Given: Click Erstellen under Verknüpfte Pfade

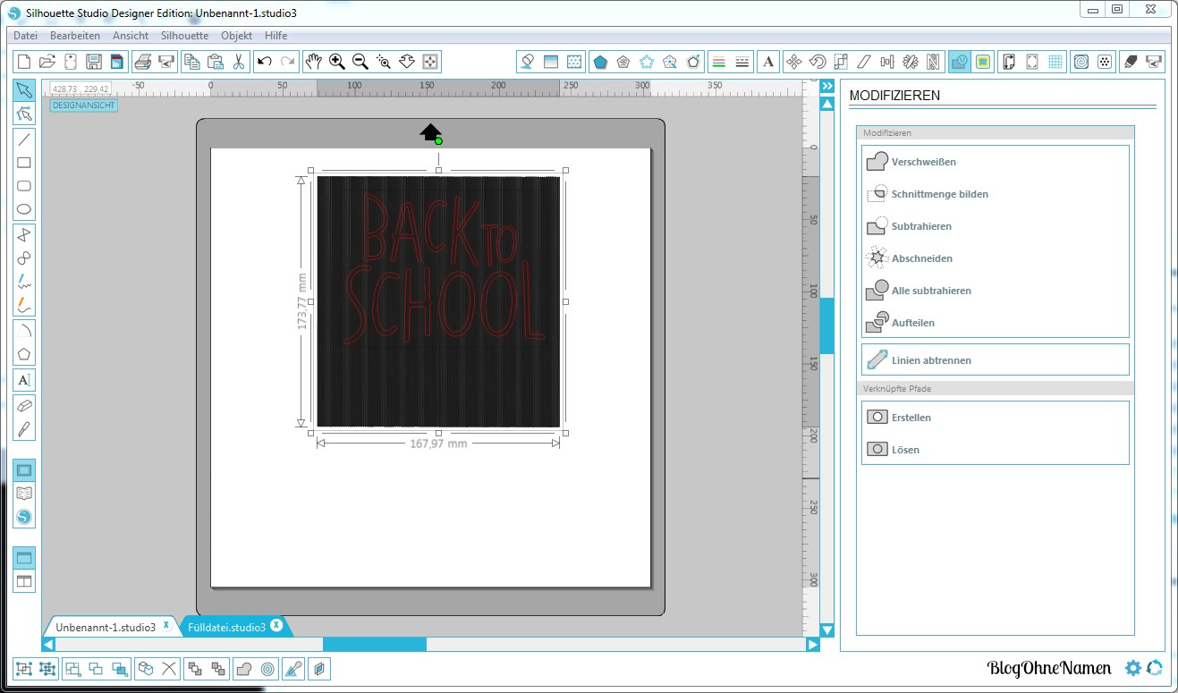Looking at the screenshot, I should tap(911, 418).
